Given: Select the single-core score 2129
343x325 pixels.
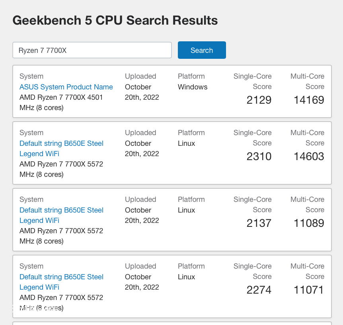Looking at the screenshot, I should (x=259, y=100).
